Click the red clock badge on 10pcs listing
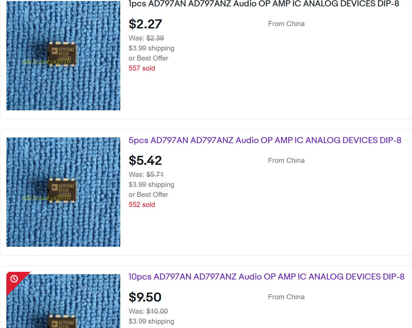 coord(14,279)
